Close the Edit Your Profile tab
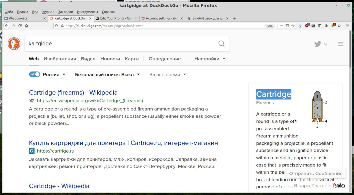This screenshot has height=195, width=354. tap(136, 18)
